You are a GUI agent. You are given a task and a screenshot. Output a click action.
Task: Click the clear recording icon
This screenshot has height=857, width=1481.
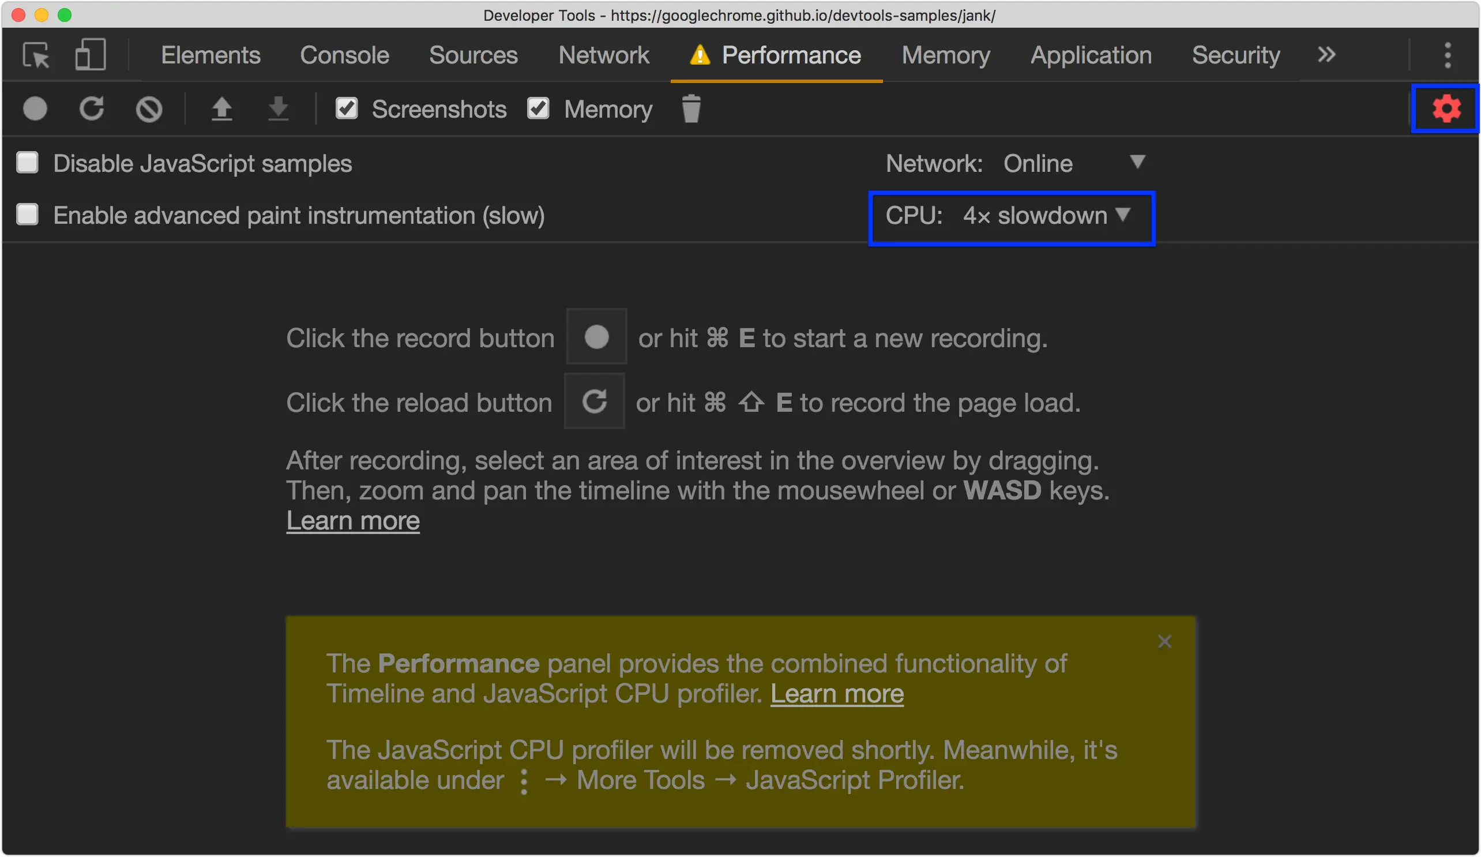click(149, 110)
